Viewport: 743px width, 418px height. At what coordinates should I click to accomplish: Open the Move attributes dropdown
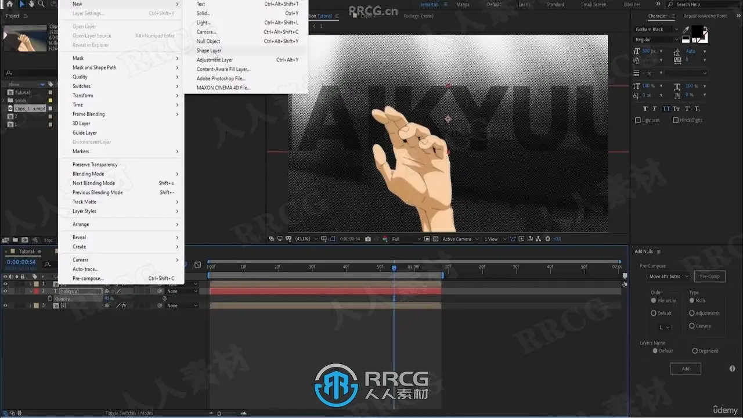668,276
